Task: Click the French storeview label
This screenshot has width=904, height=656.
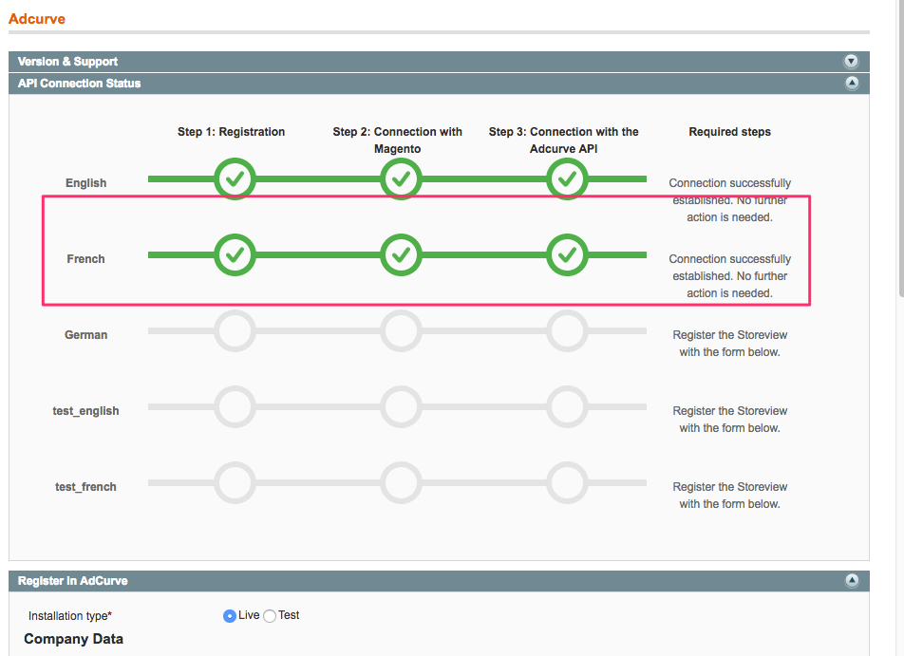Action: (x=85, y=259)
